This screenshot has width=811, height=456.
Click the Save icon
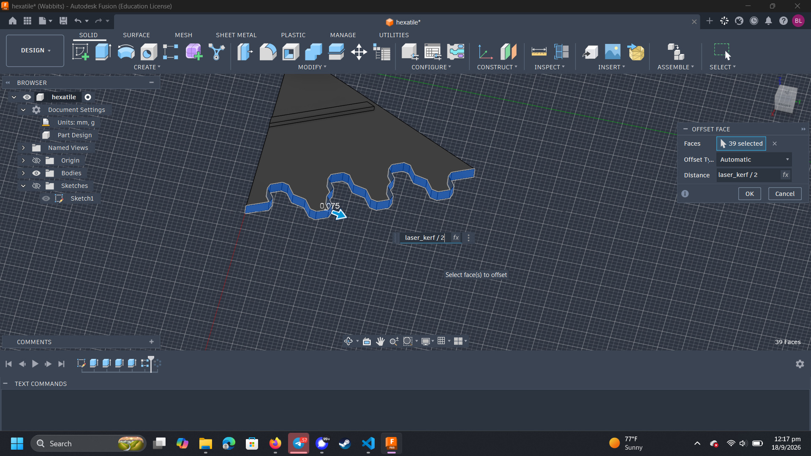coord(63,21)
